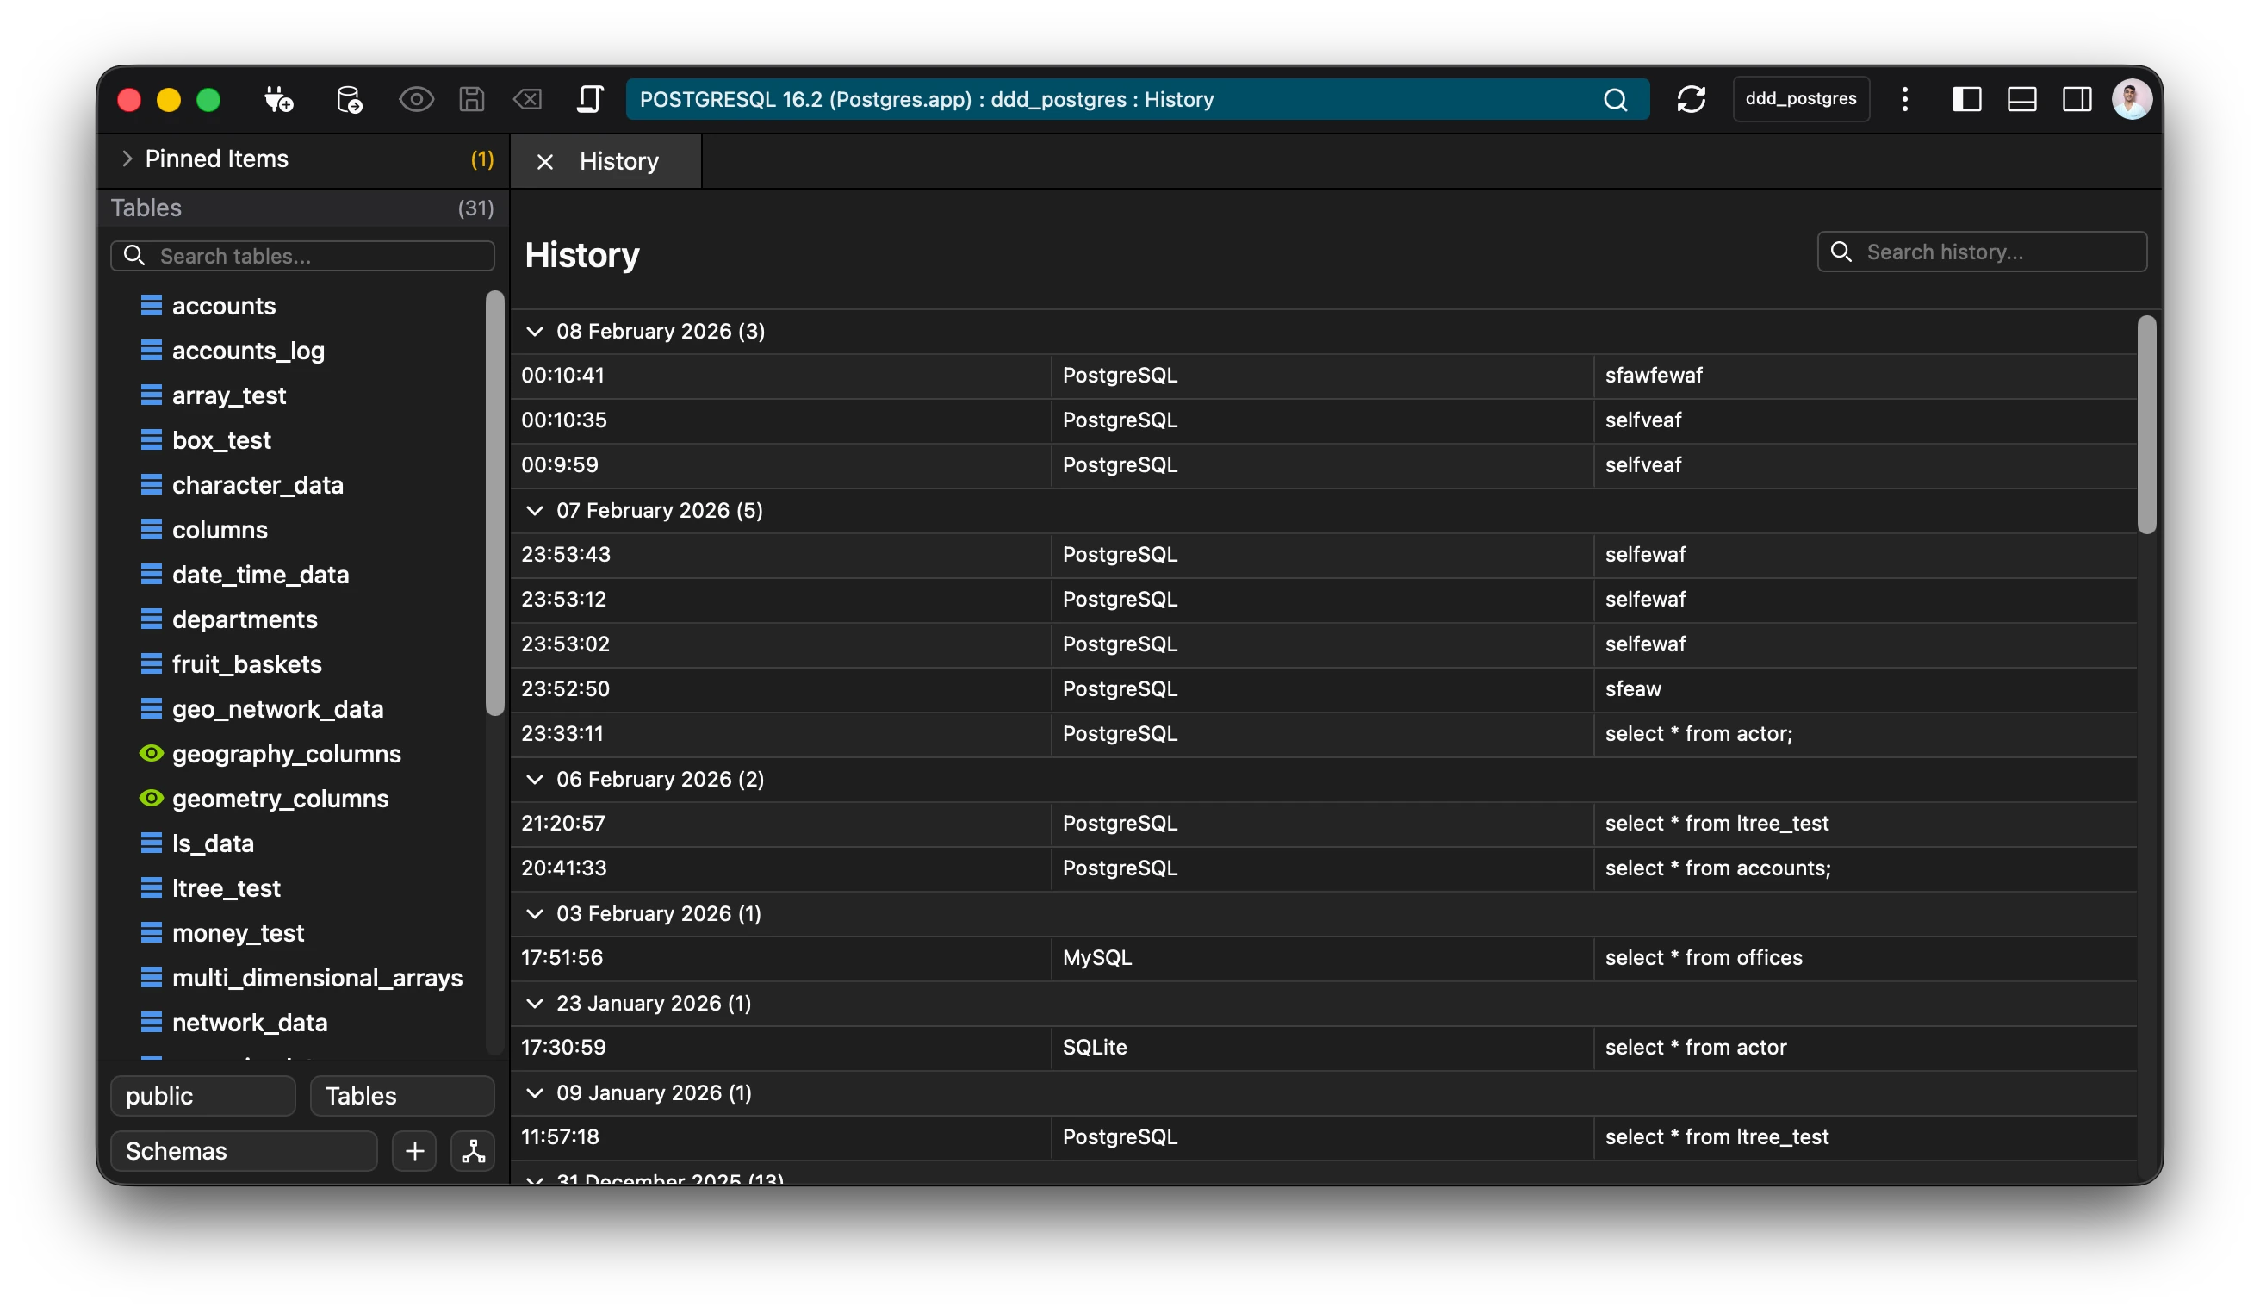The height and width of the screenshot is (1313, 2260).
Task: Click the ddd_postgres database button
Action: [1800, 99]
